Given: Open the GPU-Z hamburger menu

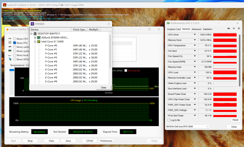Looking at the screenshot, I should coord(239,29).
